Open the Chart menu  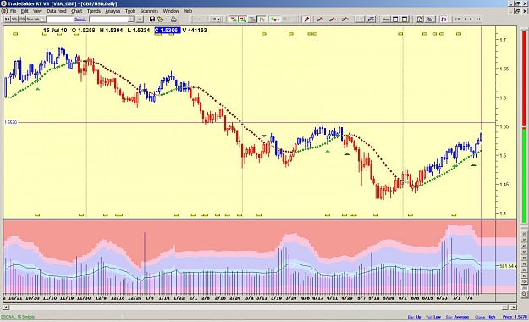pos(76,11)
